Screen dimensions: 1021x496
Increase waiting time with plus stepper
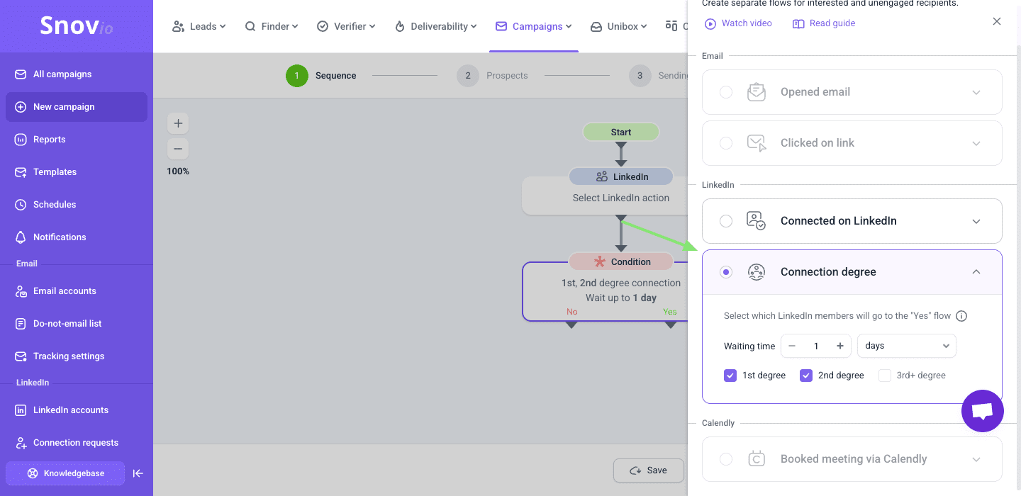tap(839, 346)
